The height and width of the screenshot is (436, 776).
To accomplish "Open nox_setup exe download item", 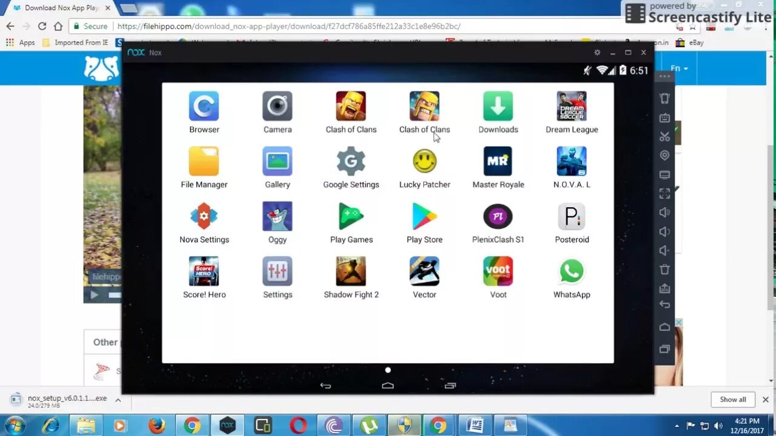I will coord(59,400).
